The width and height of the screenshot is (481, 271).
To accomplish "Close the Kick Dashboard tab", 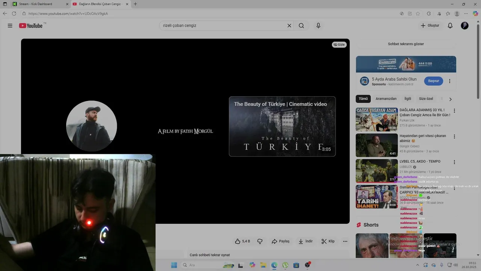I will pyautogui.click(x=67, y=4).
